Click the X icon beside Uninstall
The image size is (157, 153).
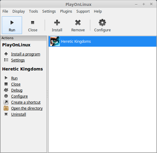click(6, 114)
